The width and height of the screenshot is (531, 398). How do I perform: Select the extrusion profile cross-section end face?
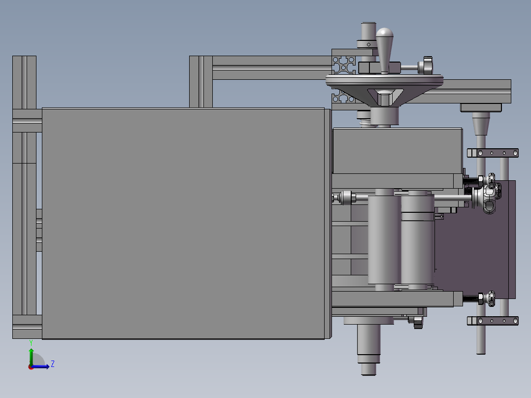(x=344, y=65)
